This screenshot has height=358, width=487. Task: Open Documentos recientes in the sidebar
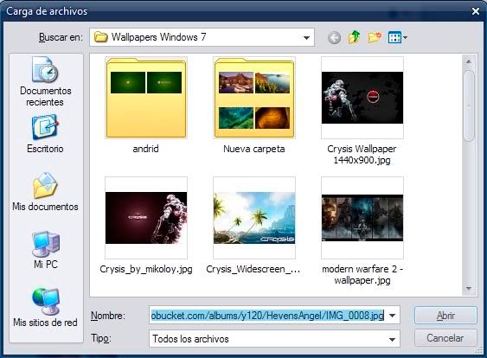pos(45,81)
